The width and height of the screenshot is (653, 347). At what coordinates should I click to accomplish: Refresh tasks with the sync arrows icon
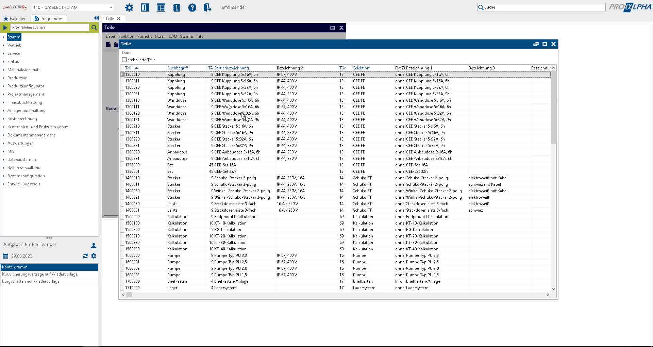tap(85, 256)
